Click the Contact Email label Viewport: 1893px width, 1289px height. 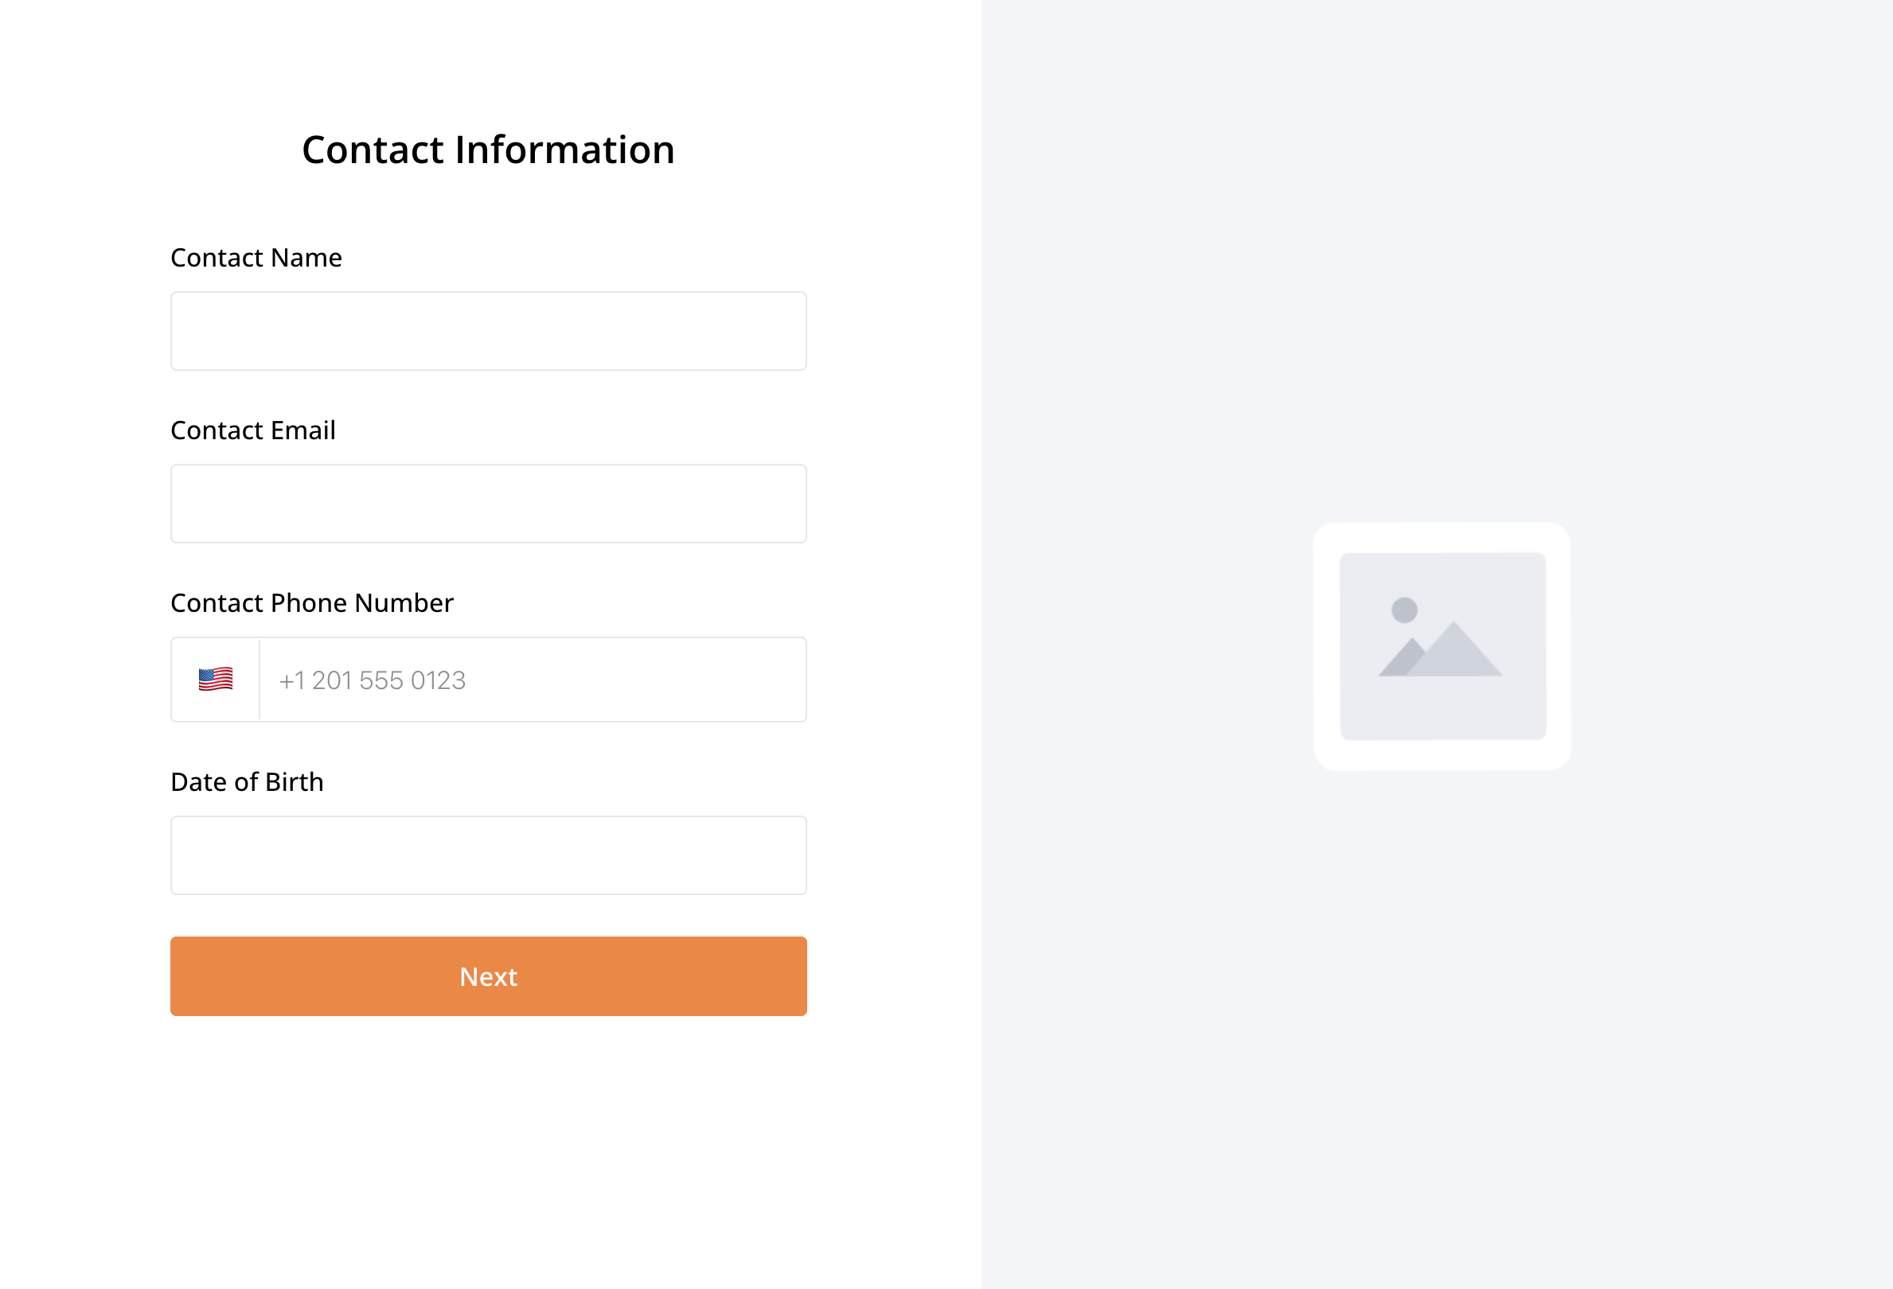pos(252,430)
